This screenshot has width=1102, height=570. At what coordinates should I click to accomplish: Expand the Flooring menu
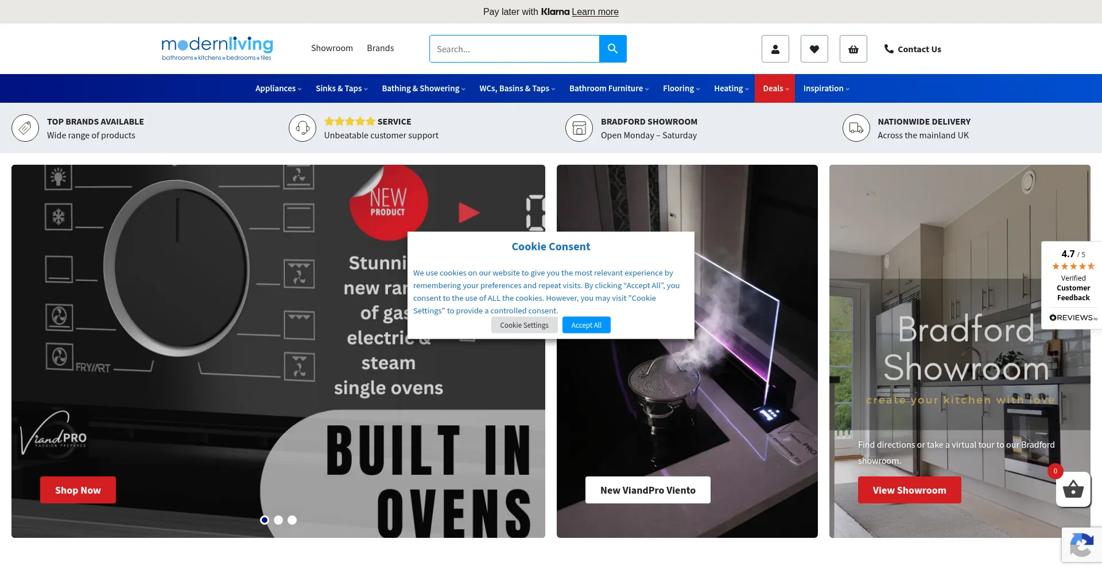click(681, 88)
